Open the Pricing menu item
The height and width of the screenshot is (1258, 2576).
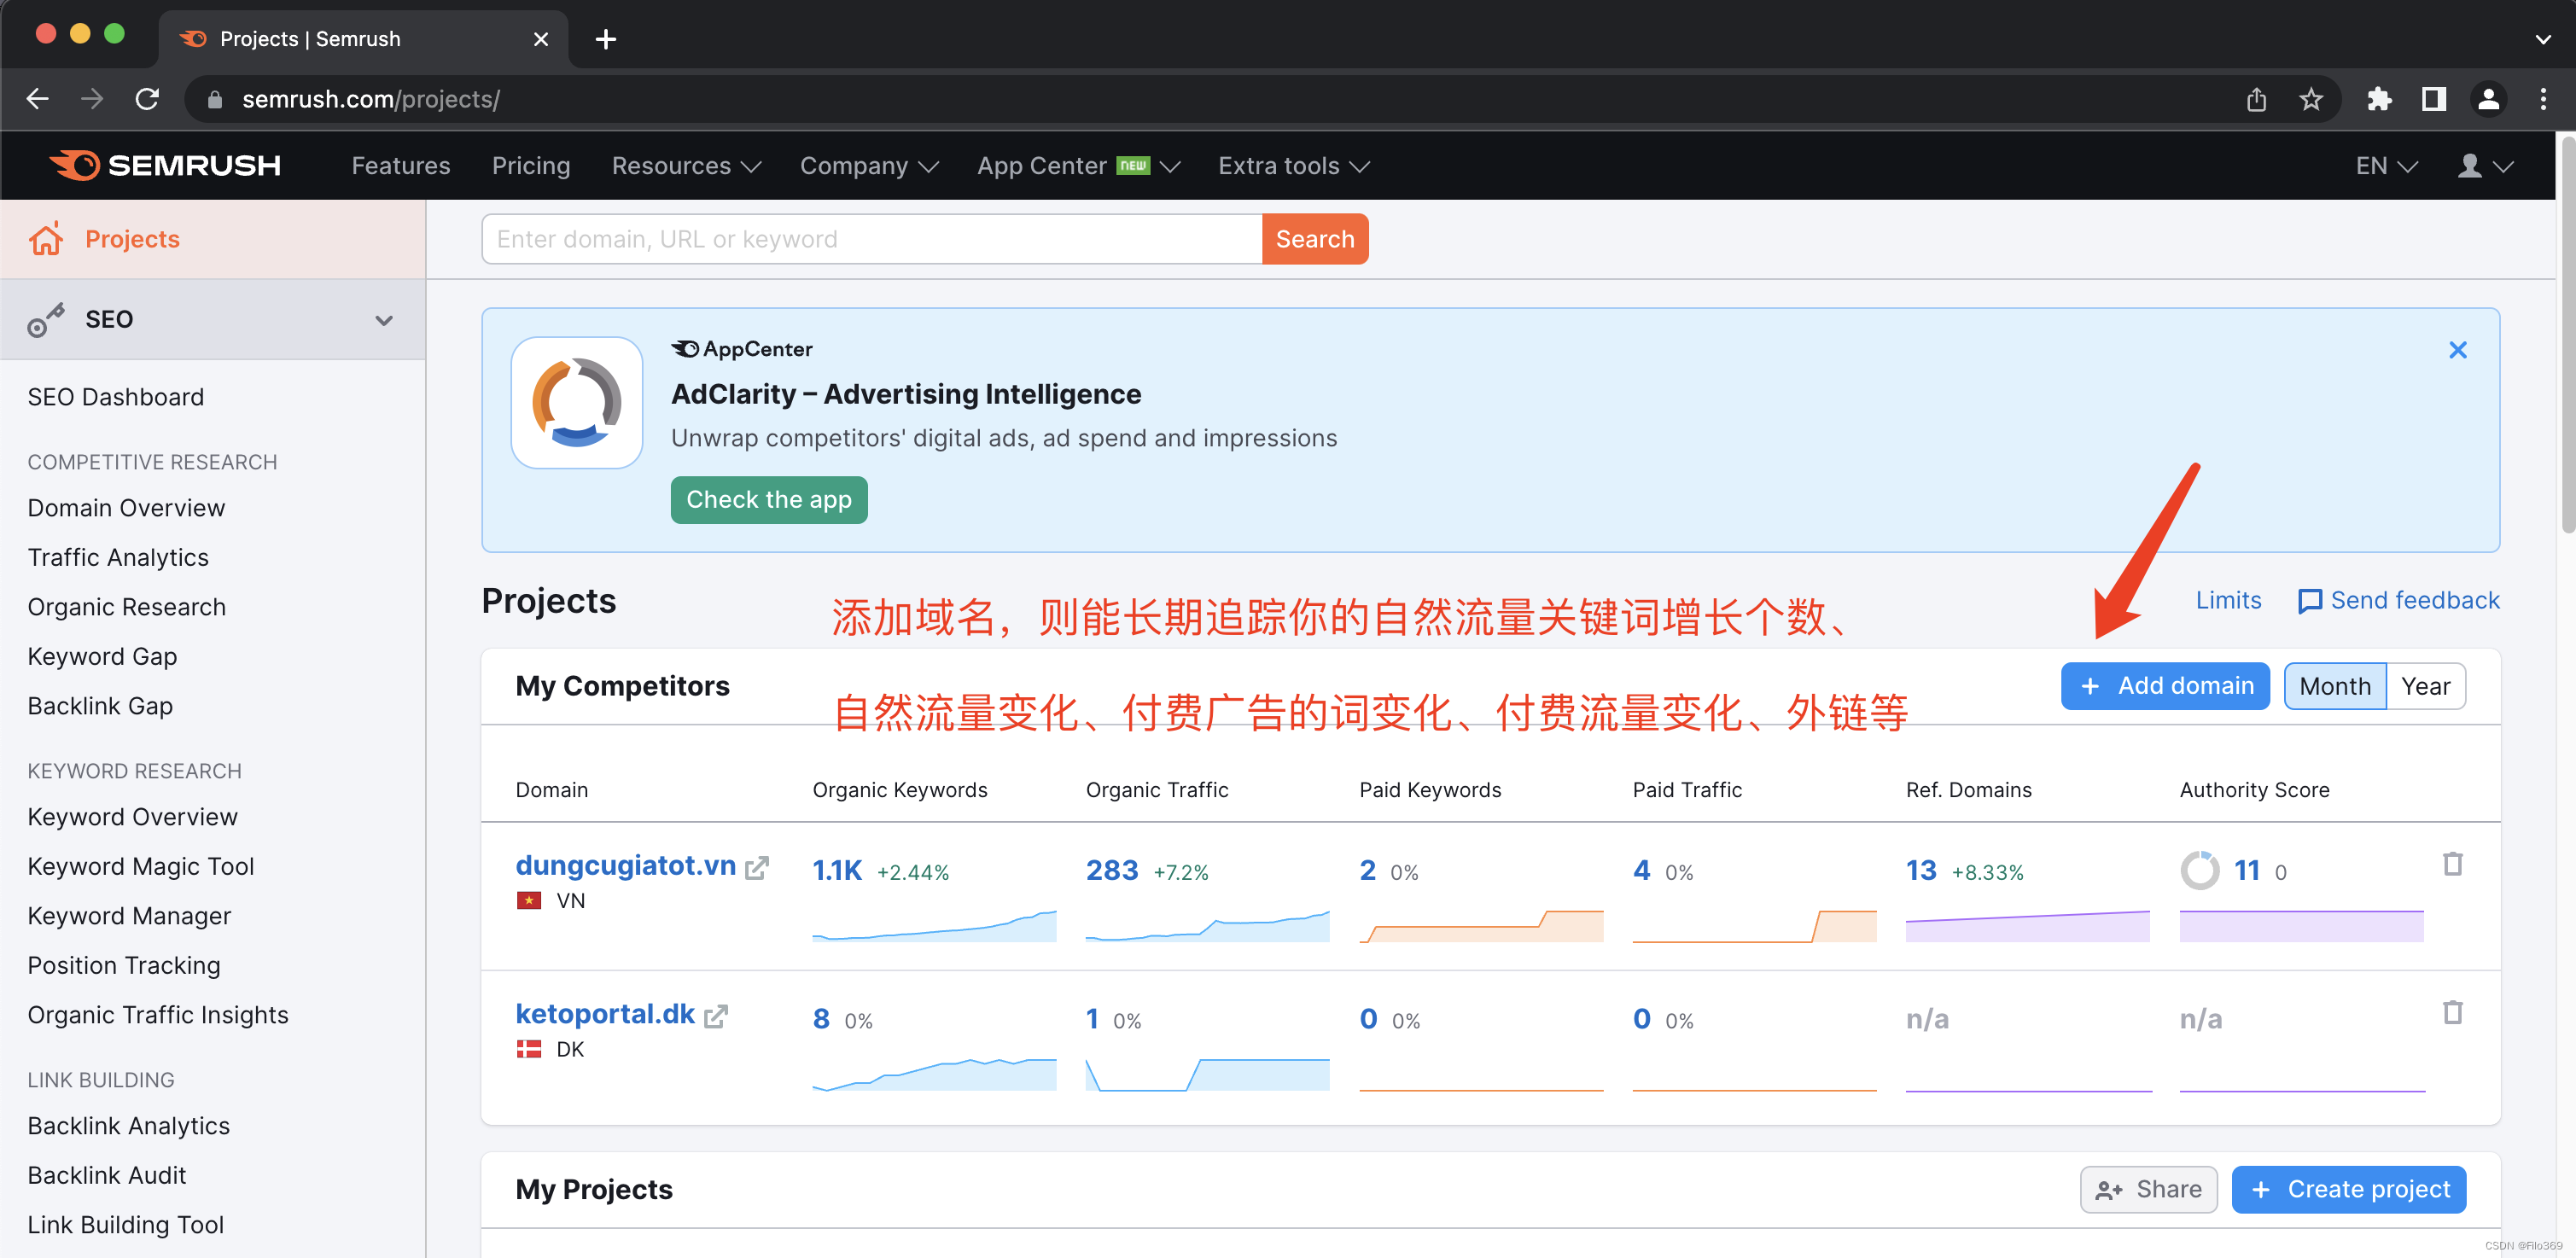coord(531,166)
